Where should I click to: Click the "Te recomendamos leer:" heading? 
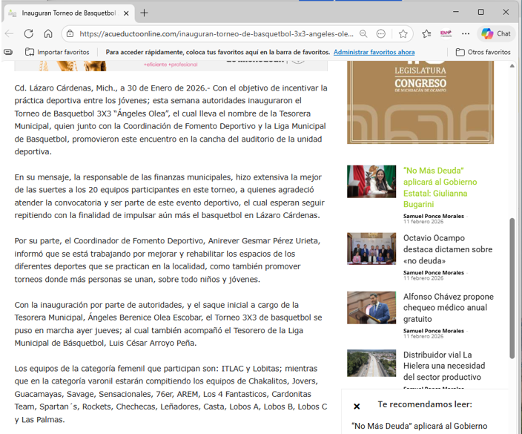pos(425,404)
